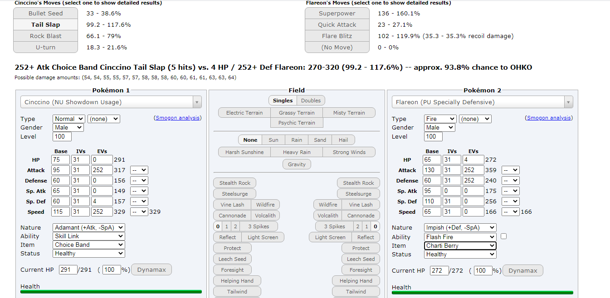Viewport: 610px width, 298px height.
Task: Open Cinccino's Attack stat boost dropdown
Action: (139, 170)
